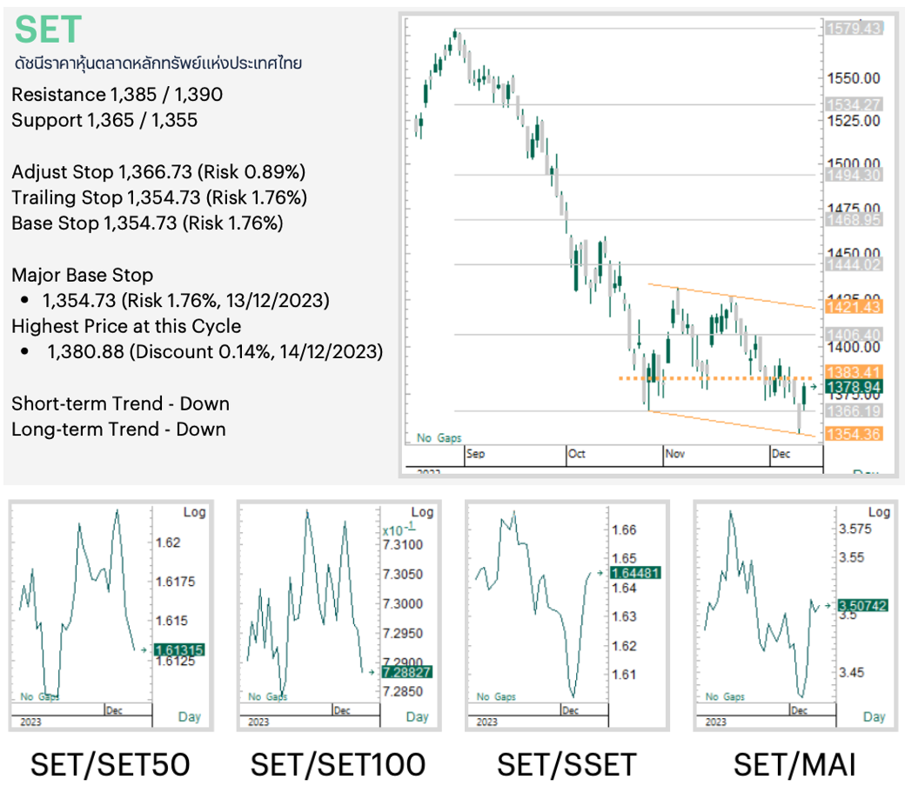Click the orange dotted 1383.41 level line
905x793 pixels.
click(x=715, y=378)
